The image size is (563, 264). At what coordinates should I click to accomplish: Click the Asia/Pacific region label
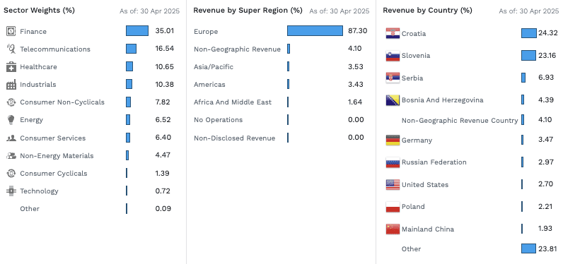pyautogui.click(x=214, y=67)
